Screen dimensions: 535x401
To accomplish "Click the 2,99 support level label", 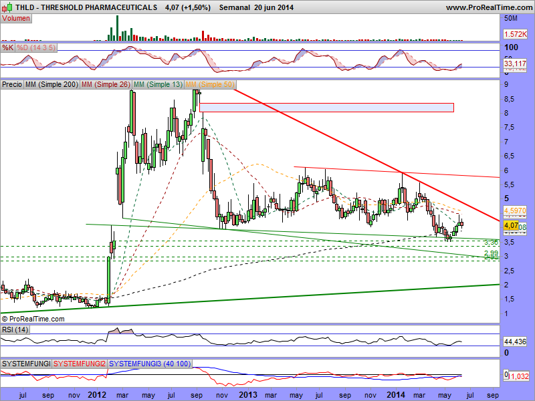I will pos(492,253).
